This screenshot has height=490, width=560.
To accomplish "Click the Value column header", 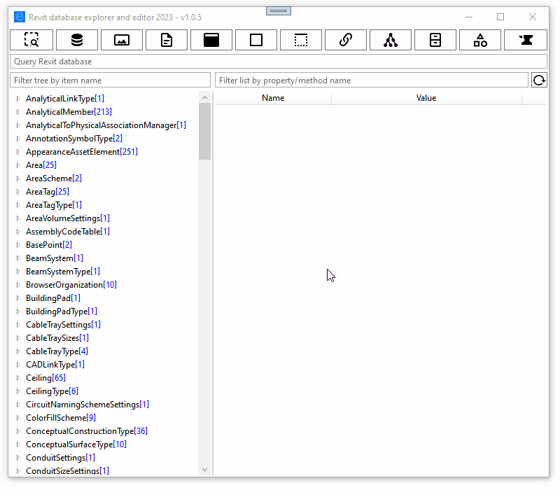I will (426, 98).
